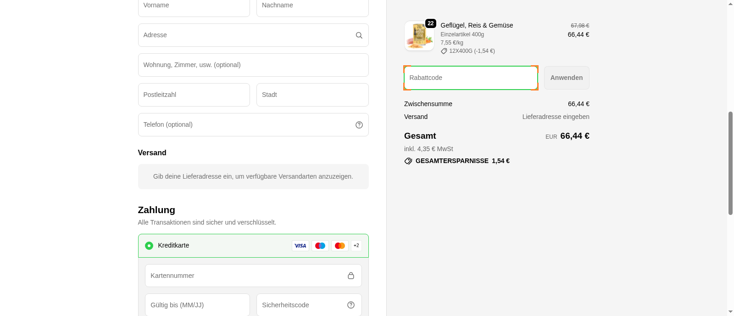Click the card number lock icon
734x316 pixels.
tap(350, 276)
